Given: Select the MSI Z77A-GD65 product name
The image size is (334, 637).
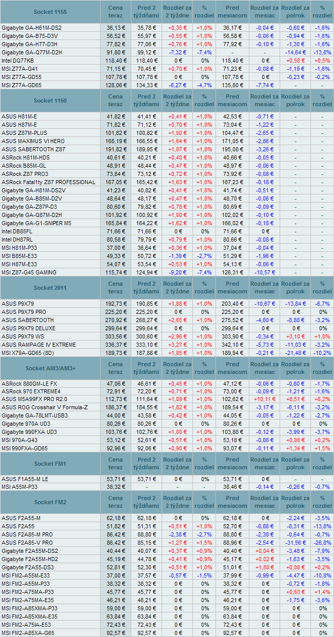Looking at the screenshot, I should [x=22, y=85].
